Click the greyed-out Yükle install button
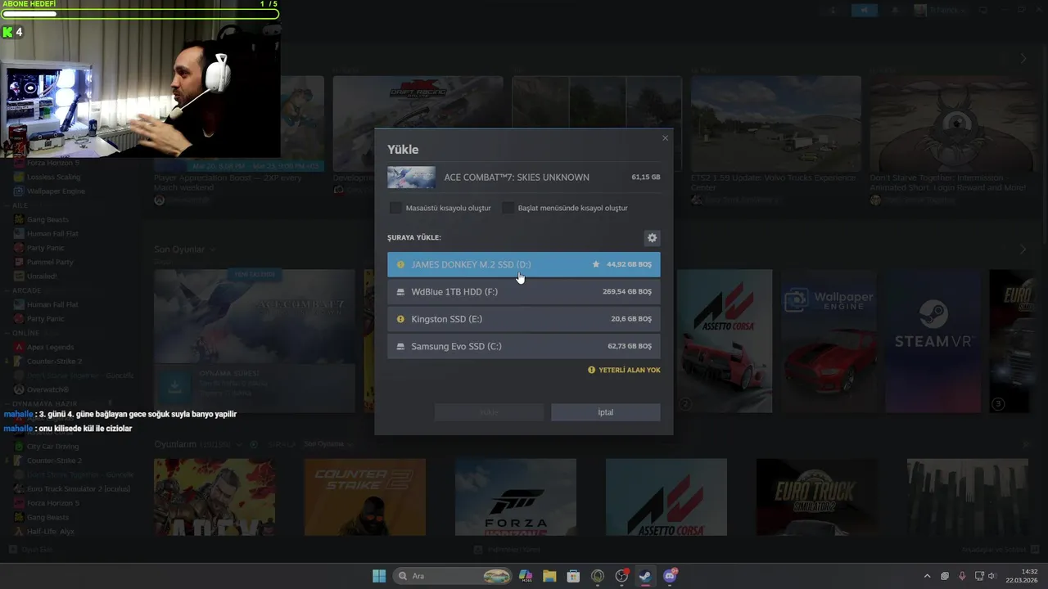This screenshot has width=1048, height=589. click(x=489, y=412)
